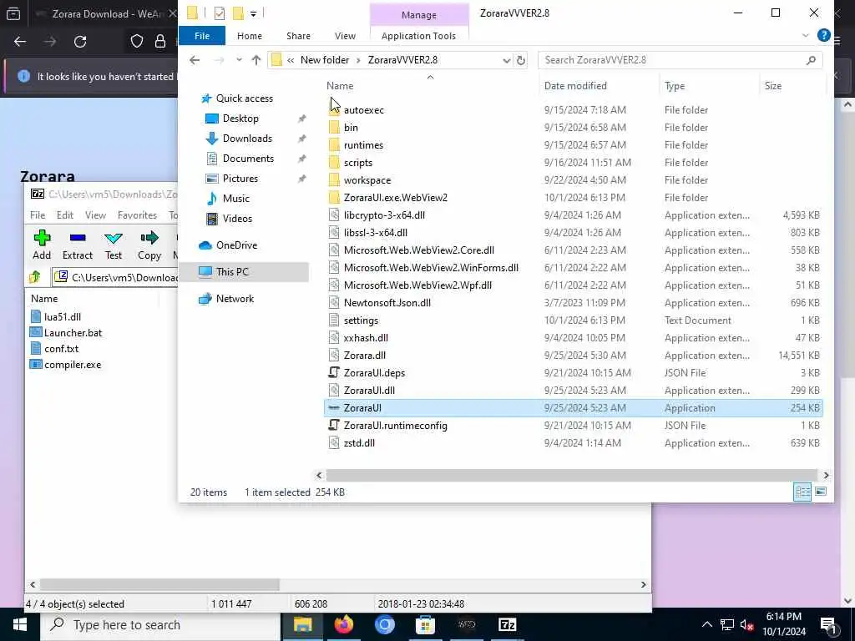Switch to the View ribbon tab
855x641 pixels.
[345, 35]
